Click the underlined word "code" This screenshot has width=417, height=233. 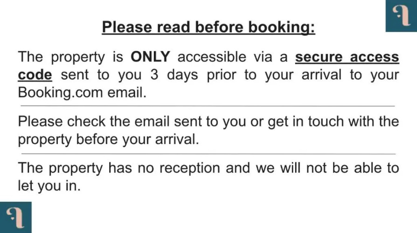click(x=35, y=75)
